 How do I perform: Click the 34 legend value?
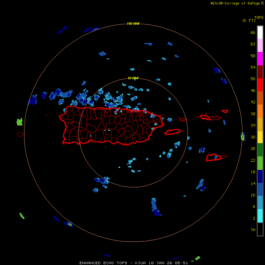pyautogui.click(x=253, y=125)
